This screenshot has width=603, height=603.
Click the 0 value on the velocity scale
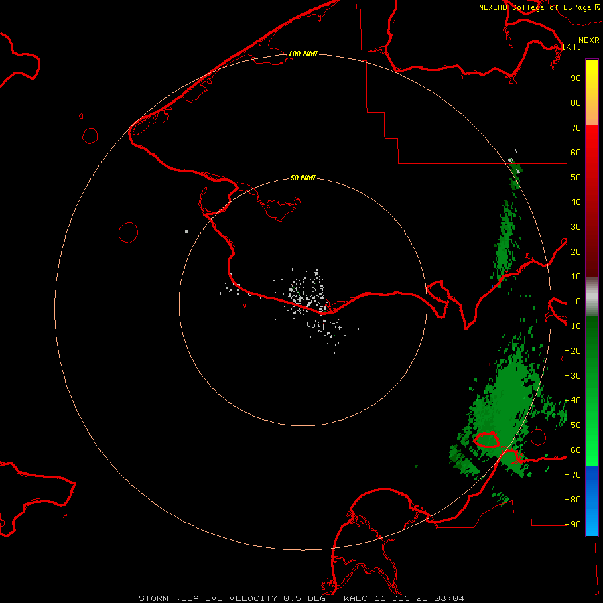click(x=578, y=301)
